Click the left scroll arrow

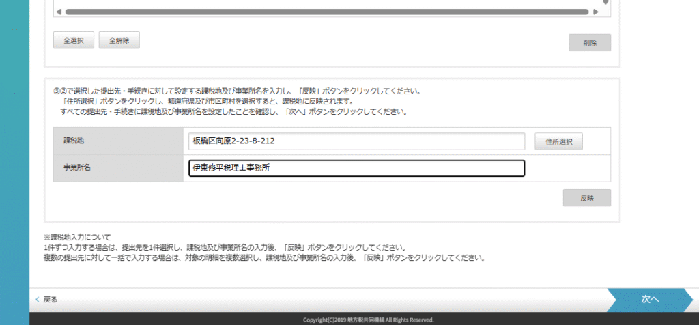[59, 12]
